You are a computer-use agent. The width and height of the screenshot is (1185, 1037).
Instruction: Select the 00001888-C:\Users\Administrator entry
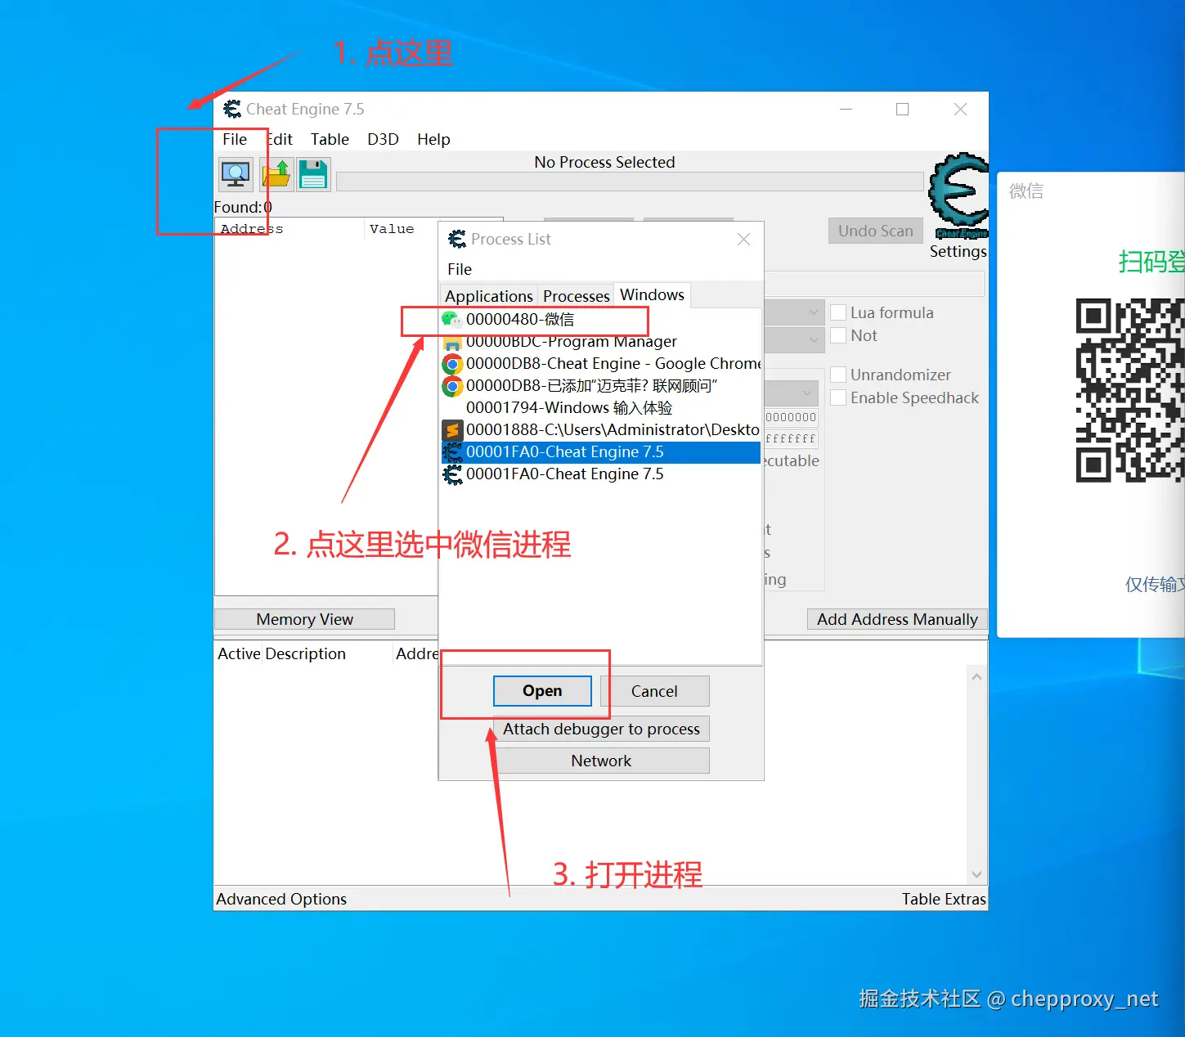[x=600, y=429]
